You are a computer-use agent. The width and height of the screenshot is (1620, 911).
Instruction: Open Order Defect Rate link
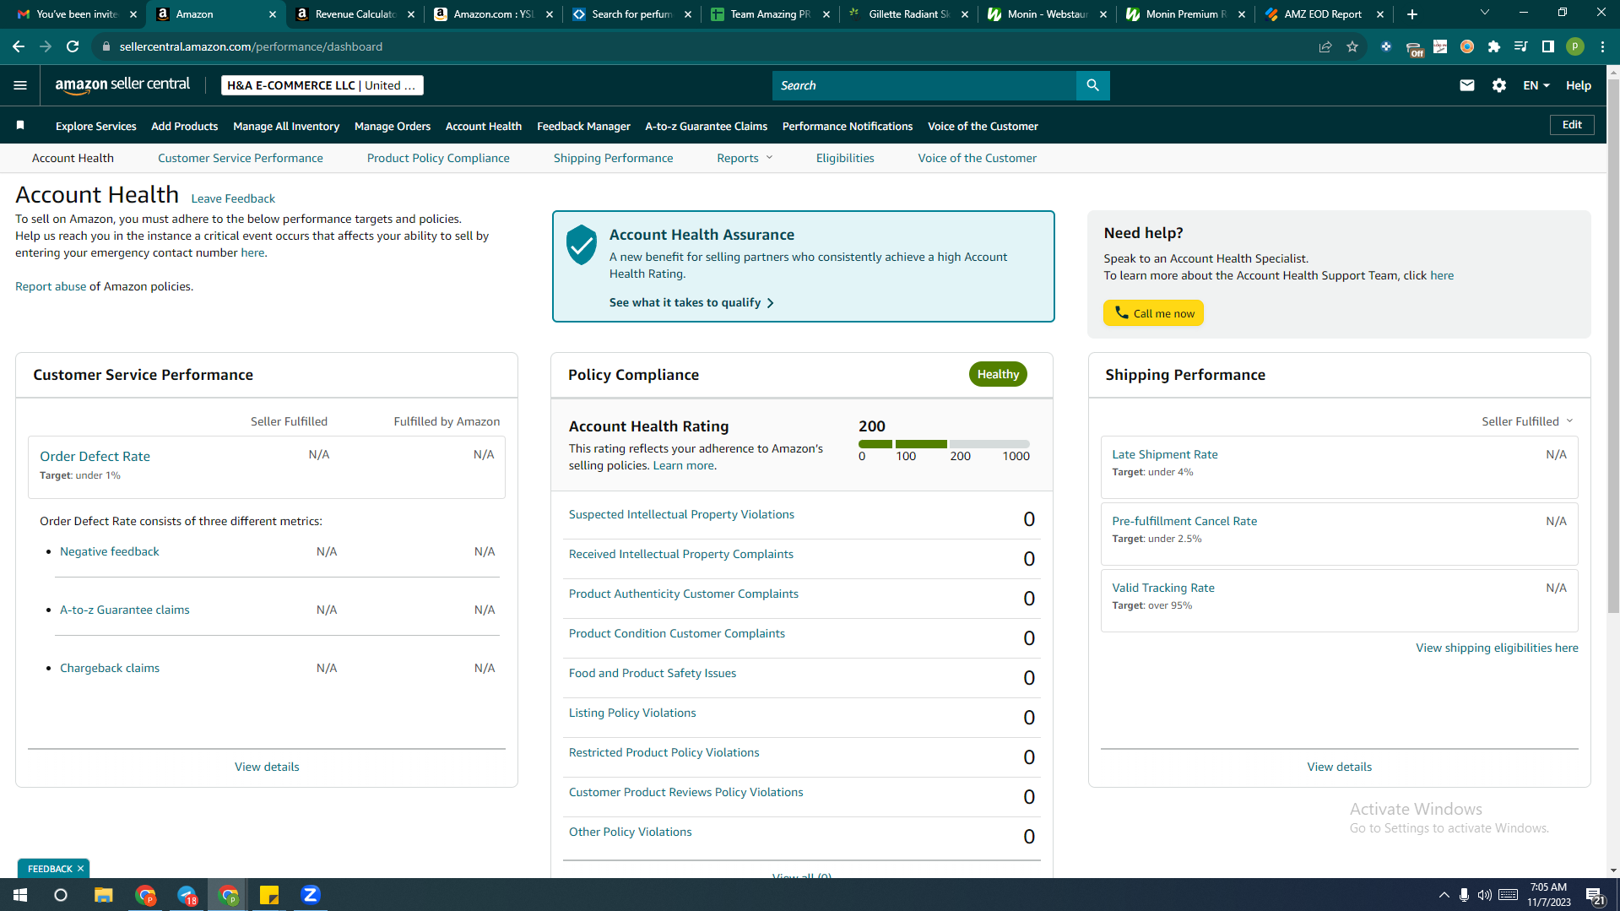click(x=95, y=456)
